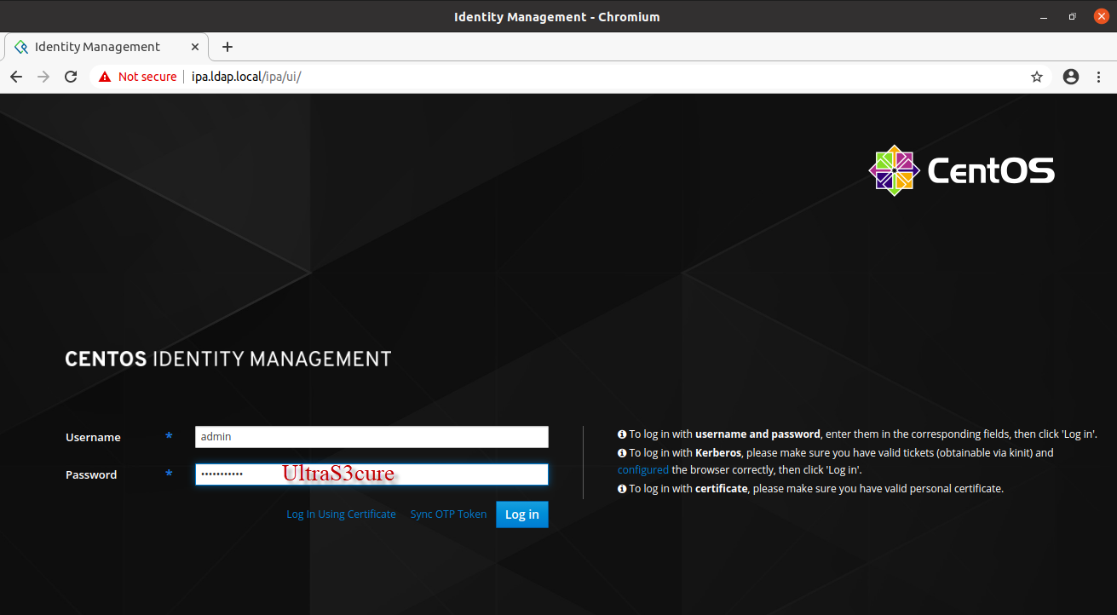Click the CentOS logo
This screenshot has width=1117, height=615.
click(x=962, y=170)
